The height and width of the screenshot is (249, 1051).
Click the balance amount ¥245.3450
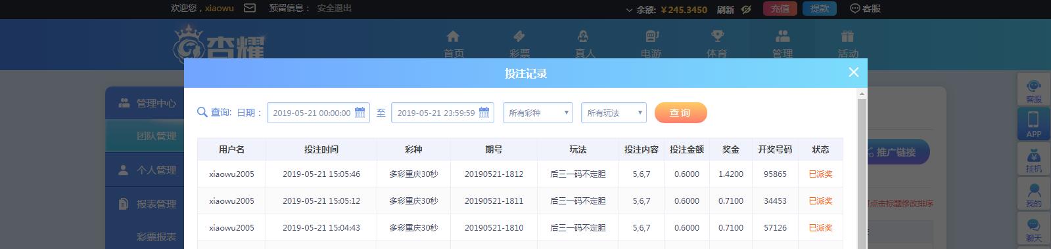pos(684,9)
